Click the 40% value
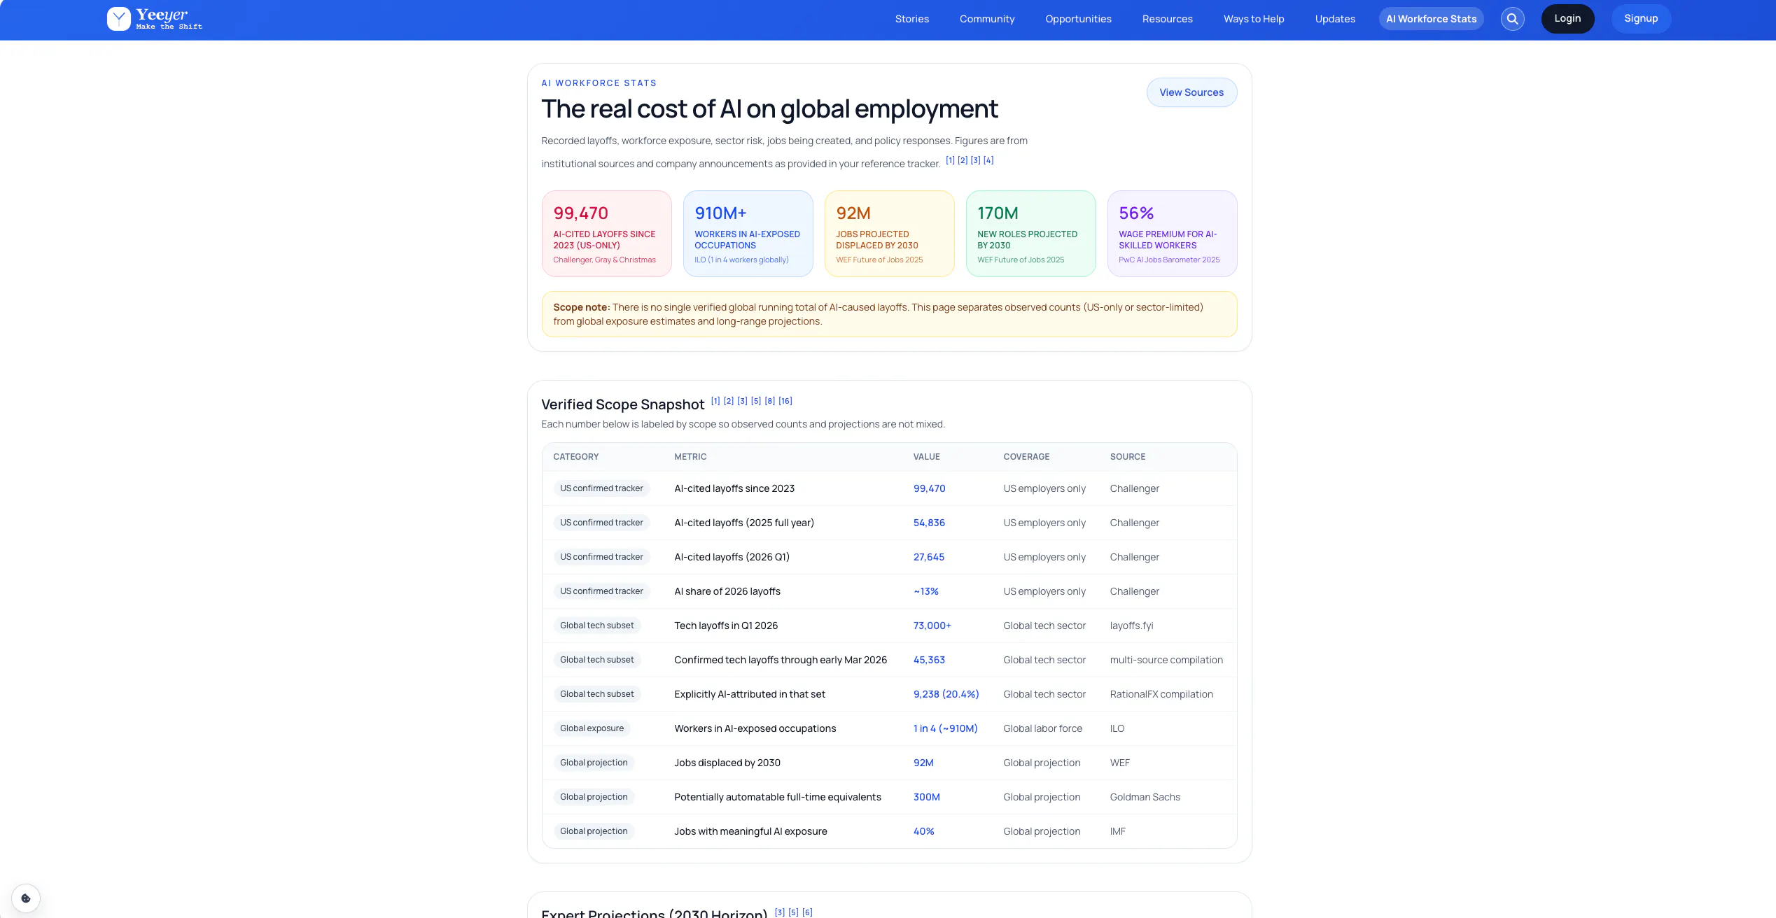The image size is (1776, 918). (923, 831)
